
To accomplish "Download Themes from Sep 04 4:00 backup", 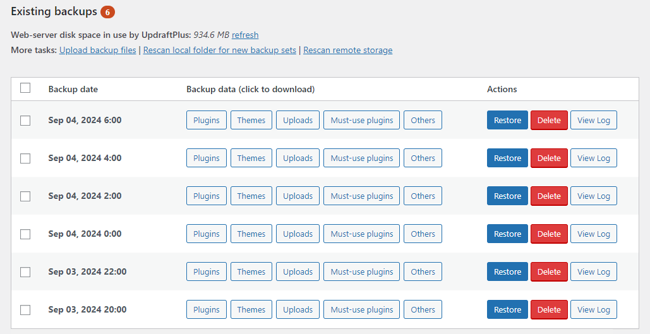I will coord(251,158).
